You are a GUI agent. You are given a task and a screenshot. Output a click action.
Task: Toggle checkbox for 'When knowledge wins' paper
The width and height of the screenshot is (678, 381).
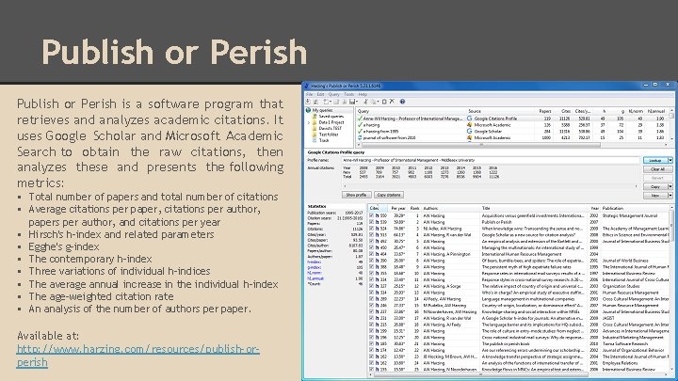click(x=371, y=228)
